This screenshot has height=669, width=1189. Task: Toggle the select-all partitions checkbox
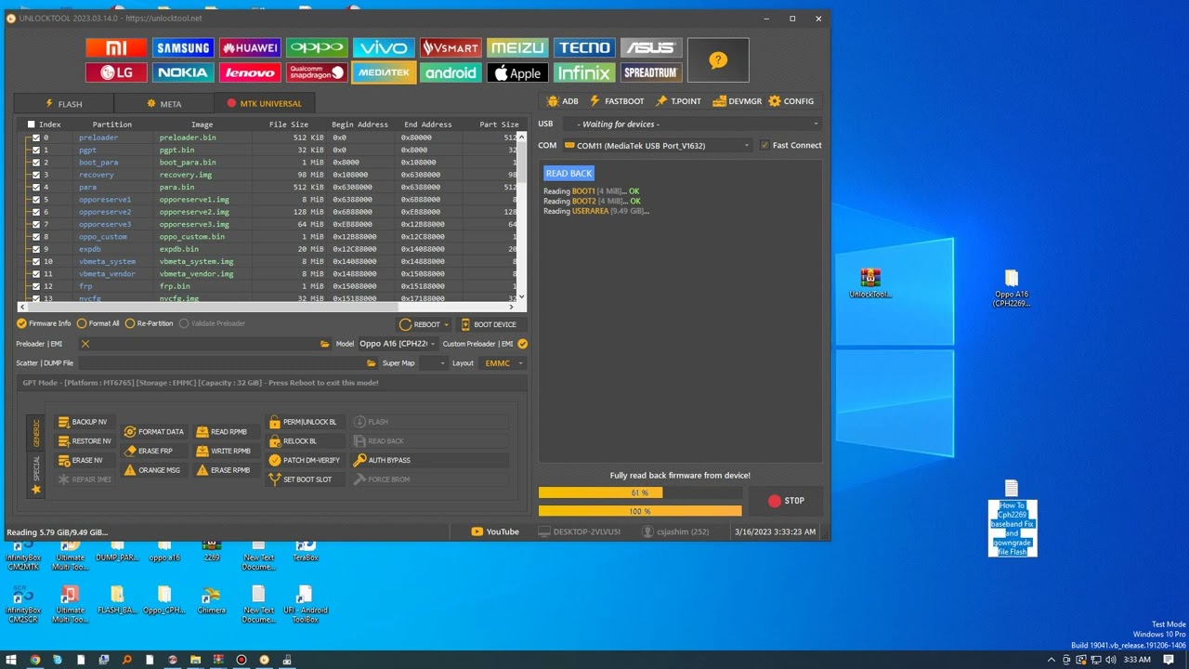[x=31, y=125]
